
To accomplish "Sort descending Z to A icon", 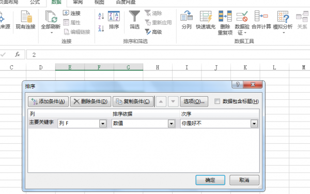I will tap(101, 28).
